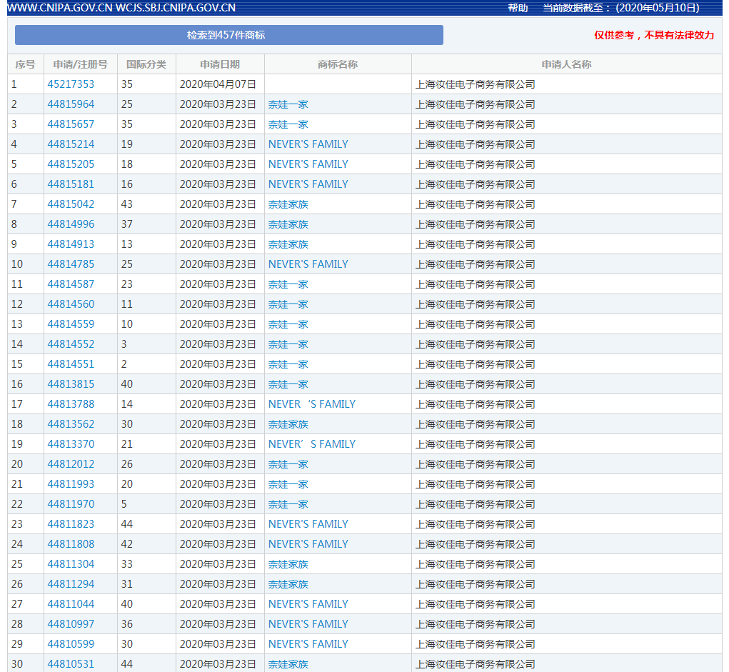729x672 pixels.
Task: Open NEVER' S FAMILY trademark in row 19
Action: pos(312,444)
